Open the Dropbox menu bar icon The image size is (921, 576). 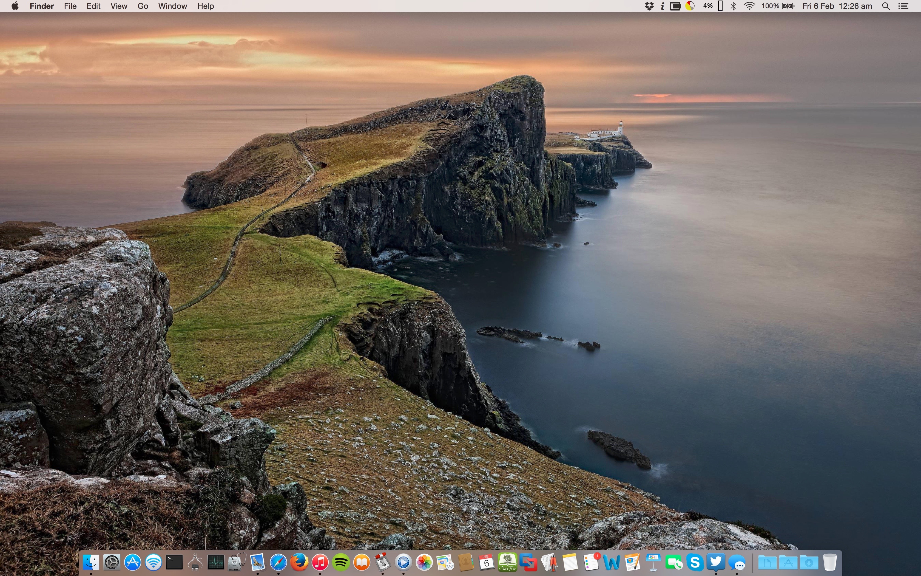[649, 6]
